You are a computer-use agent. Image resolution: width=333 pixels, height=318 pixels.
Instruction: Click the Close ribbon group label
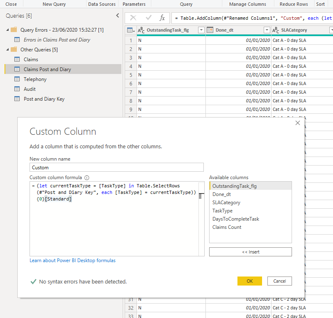tap(11, 4)
